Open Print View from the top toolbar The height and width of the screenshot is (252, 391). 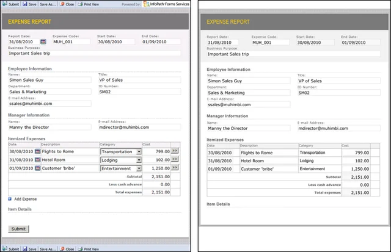(x=88, y=4)
